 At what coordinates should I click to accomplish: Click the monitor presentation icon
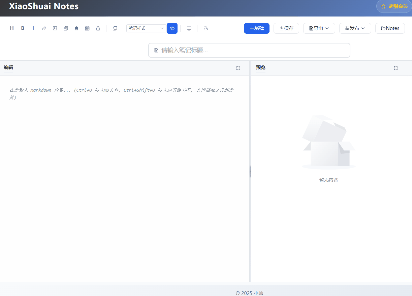point(189,28)
